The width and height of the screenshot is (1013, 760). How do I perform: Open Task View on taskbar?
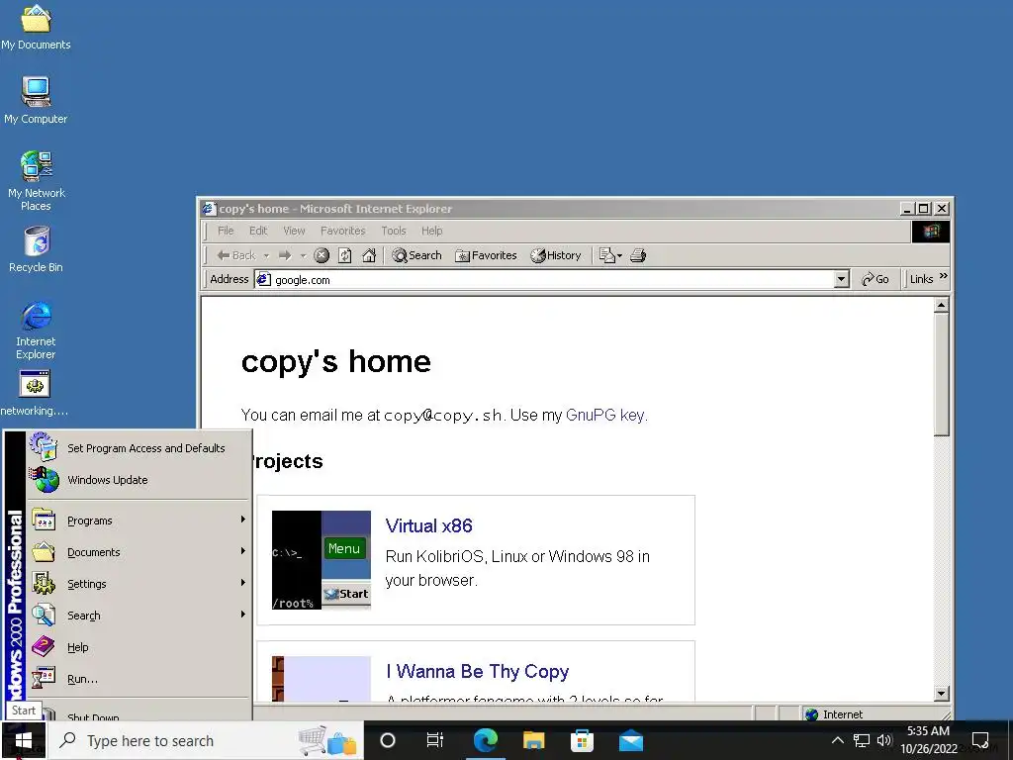[435, 740]
